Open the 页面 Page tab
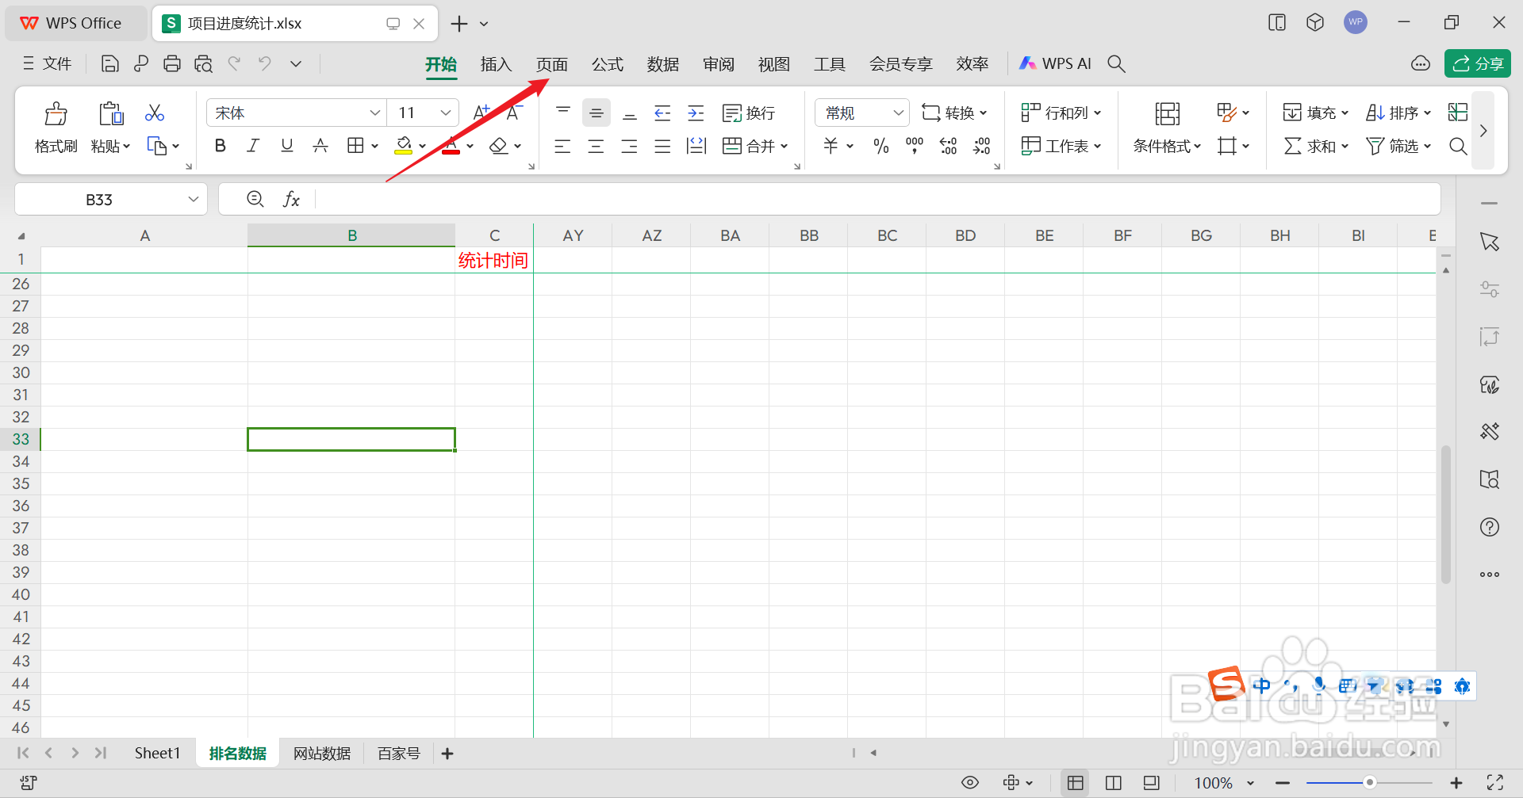The width and height of the screenshot is (1523, 798). click(x=552, y=64)
